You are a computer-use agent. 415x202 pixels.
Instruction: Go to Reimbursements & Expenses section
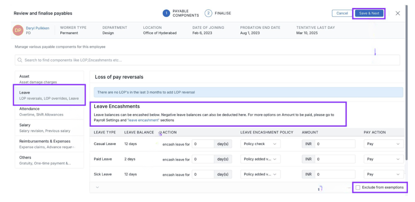49,144
